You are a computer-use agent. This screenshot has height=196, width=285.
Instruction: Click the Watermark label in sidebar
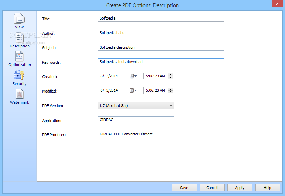point(20,102)
